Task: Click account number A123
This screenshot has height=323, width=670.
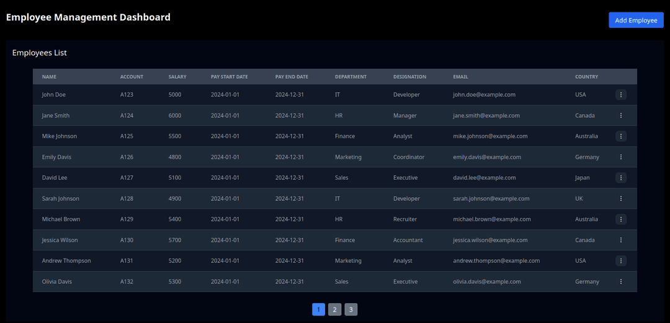Action: [x=127, y=94]
